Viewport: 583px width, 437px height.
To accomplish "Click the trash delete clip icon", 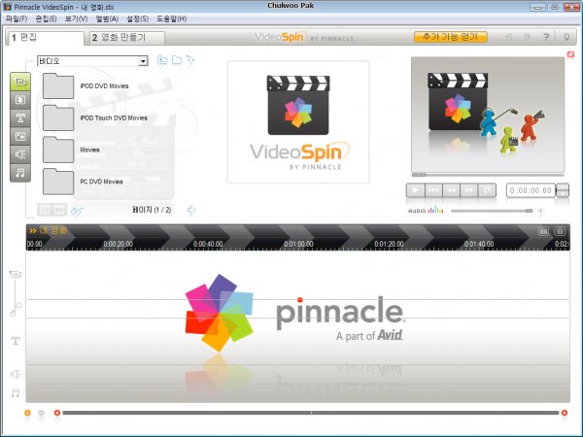I will coord(560,231).
